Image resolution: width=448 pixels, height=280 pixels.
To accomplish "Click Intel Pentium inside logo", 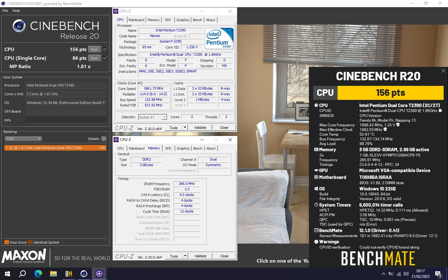I will point(219,39).
